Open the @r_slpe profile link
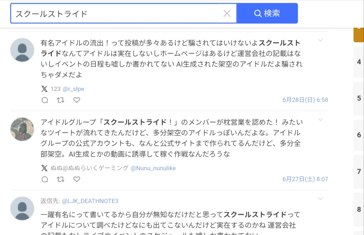 click(x=73, y=89)
